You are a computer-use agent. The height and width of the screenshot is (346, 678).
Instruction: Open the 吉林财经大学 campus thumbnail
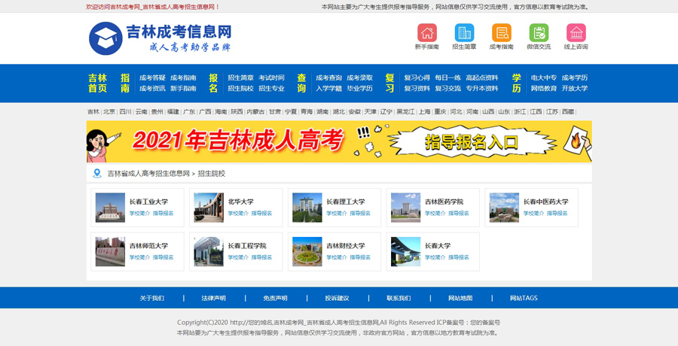[307, 252]
